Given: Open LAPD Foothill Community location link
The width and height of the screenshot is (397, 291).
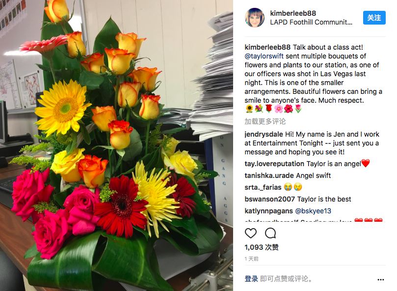Looking at the screenshot, I should (311, 22).
